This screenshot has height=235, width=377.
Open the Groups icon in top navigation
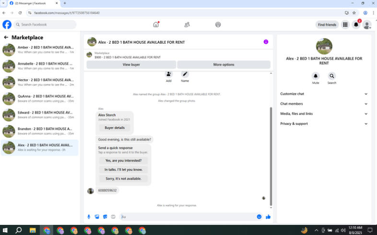point(218,25)
